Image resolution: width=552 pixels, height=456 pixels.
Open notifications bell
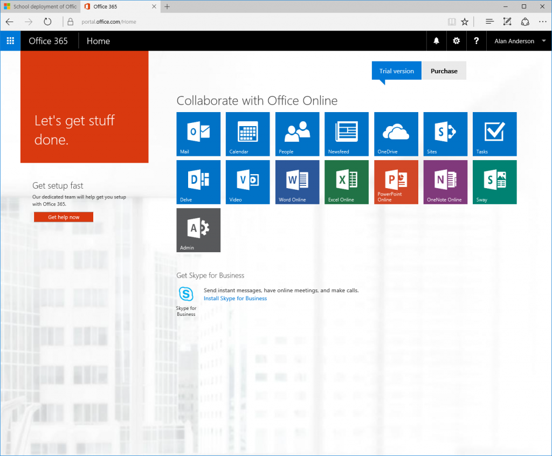click(436, 41)
